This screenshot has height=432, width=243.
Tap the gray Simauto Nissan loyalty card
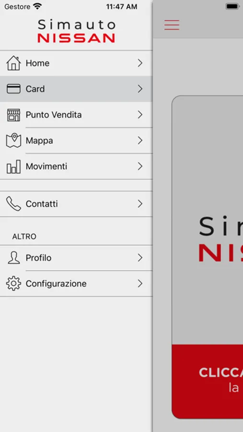tap(208, 220)
